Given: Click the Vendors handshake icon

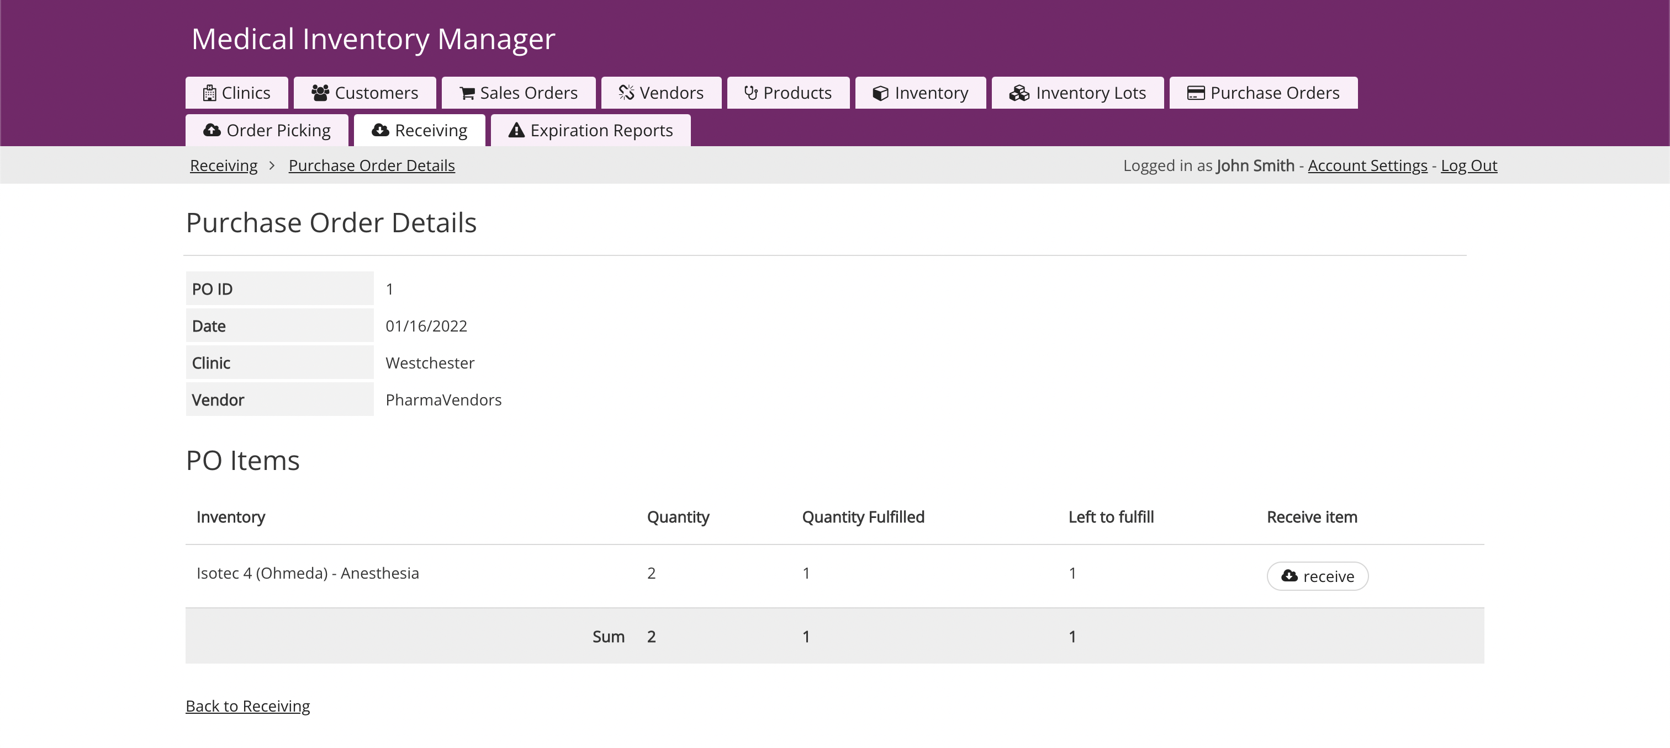Looking at the screenshot, I should pos(626,93).
